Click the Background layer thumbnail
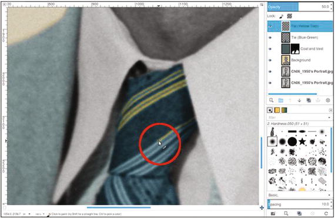Image resolution: width=335 pixels, height=218 pixels. point(286,60)
